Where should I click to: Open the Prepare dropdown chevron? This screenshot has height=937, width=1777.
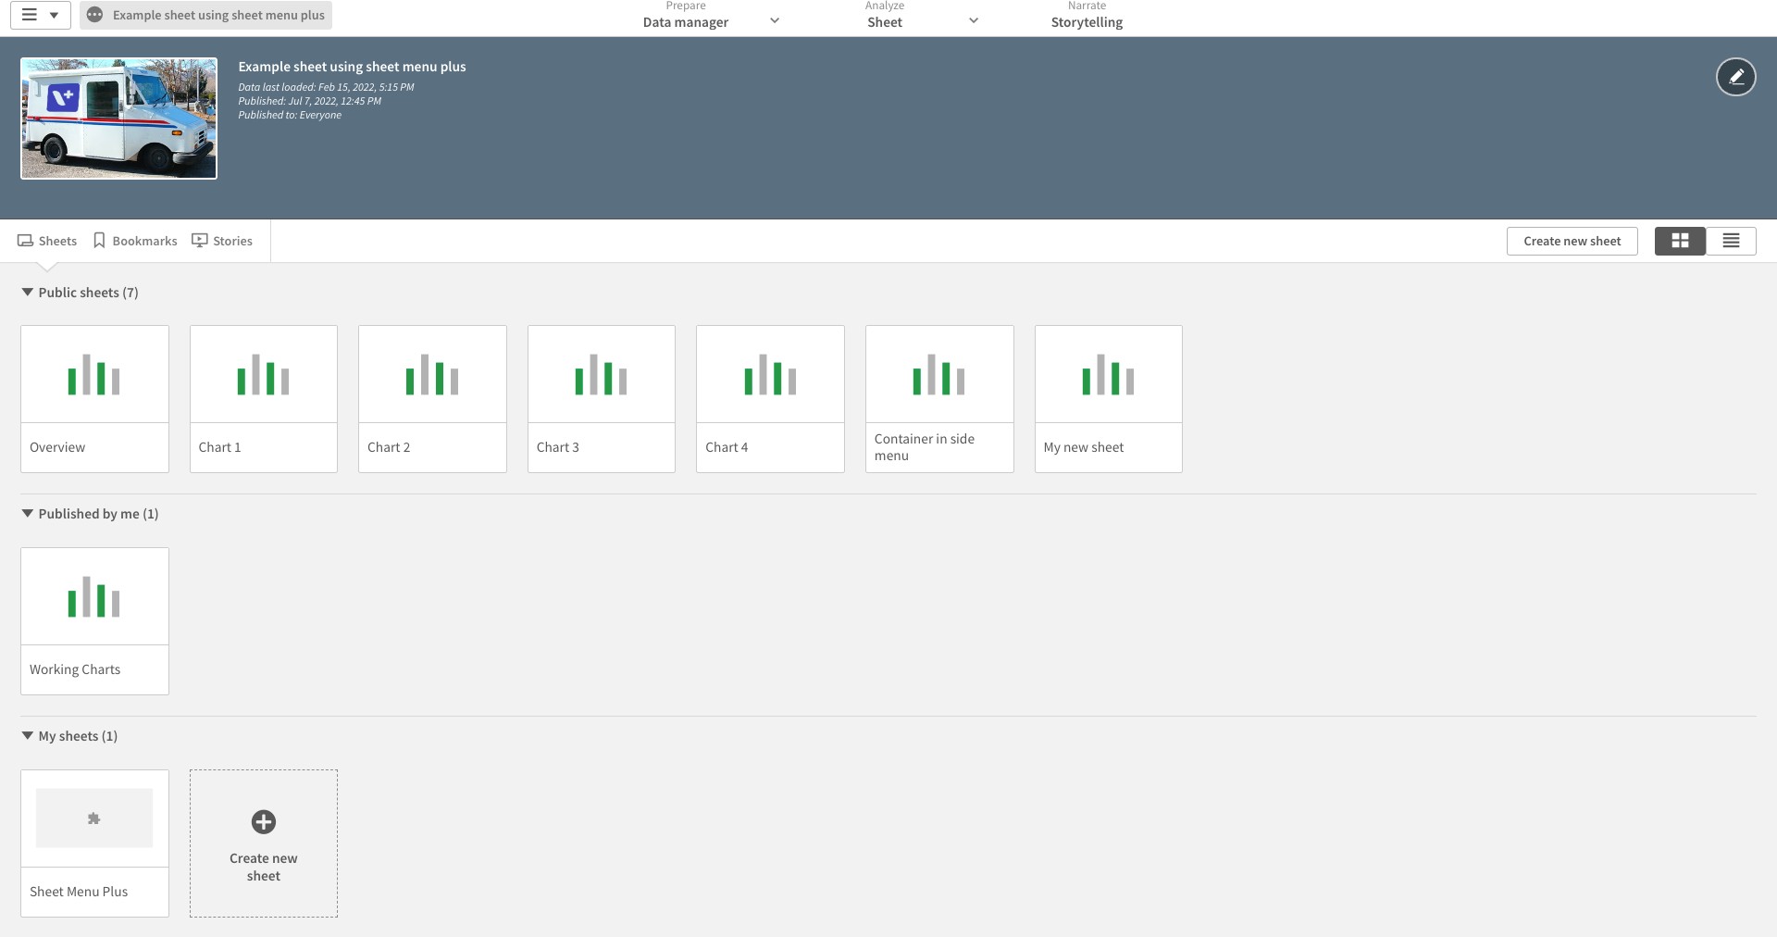775,20
